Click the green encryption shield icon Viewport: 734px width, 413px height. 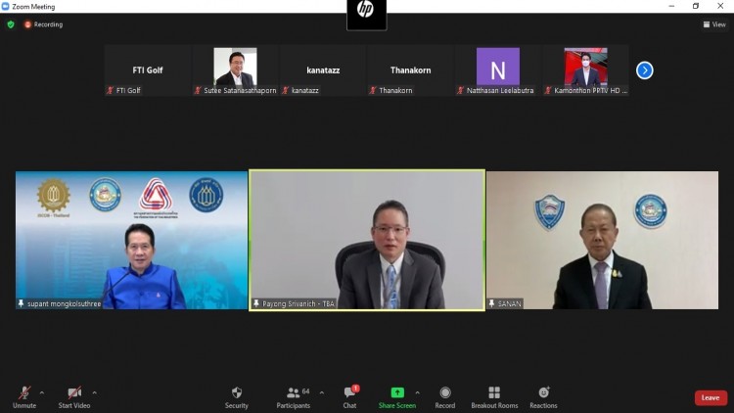11,24
